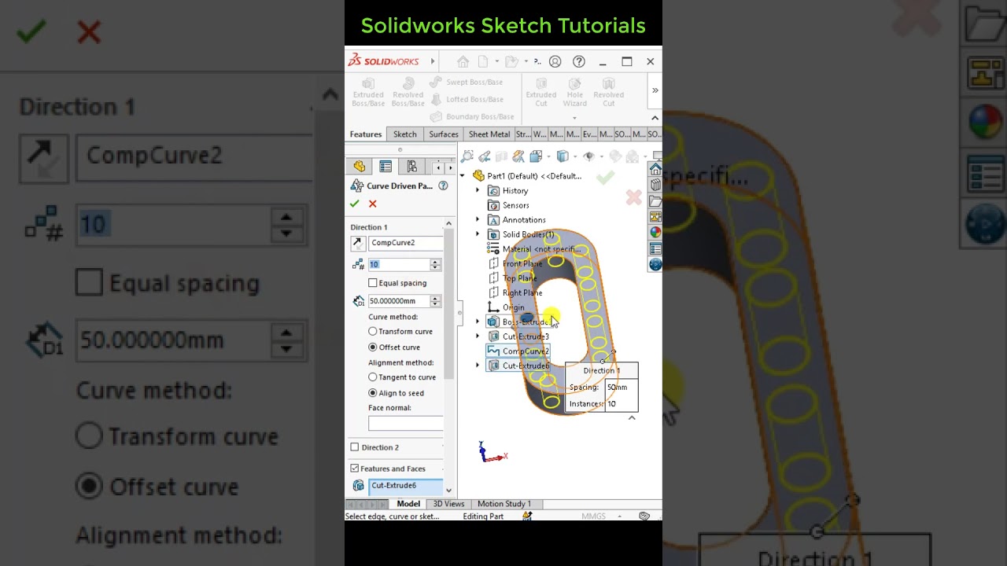
Task: Collapse the Part1 (Default) root node
Action: click(463, 176)
